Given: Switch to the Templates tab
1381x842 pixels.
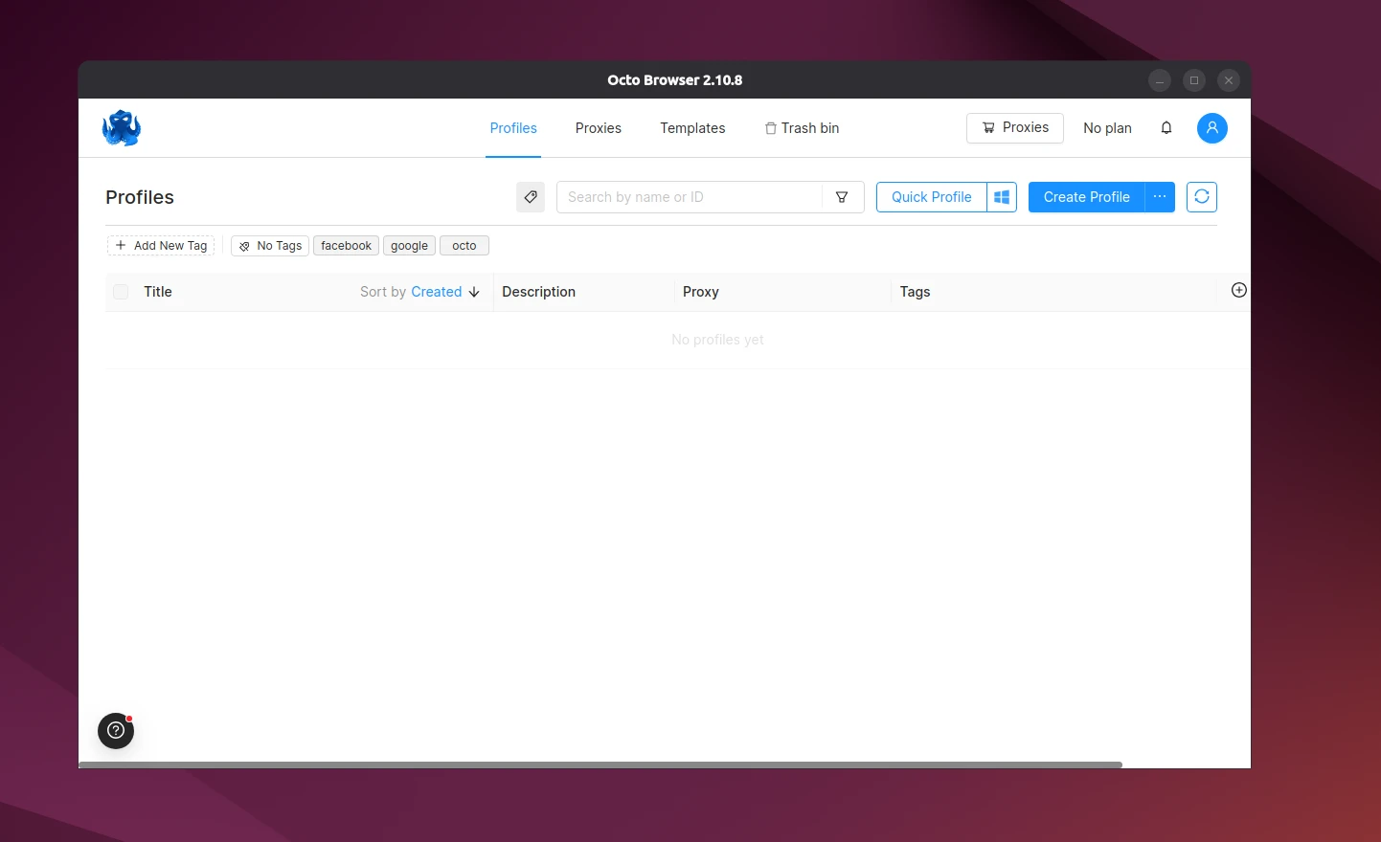Looking at the screenshot, I should (692, 127).
